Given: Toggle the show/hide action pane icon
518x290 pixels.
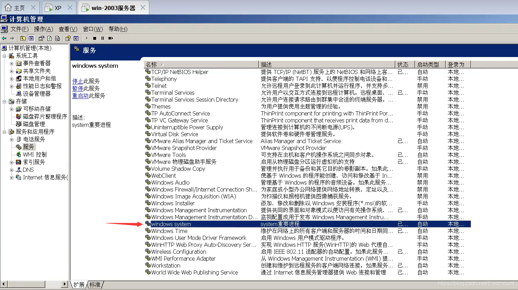Looking at the screenshot, I should 76,38.
